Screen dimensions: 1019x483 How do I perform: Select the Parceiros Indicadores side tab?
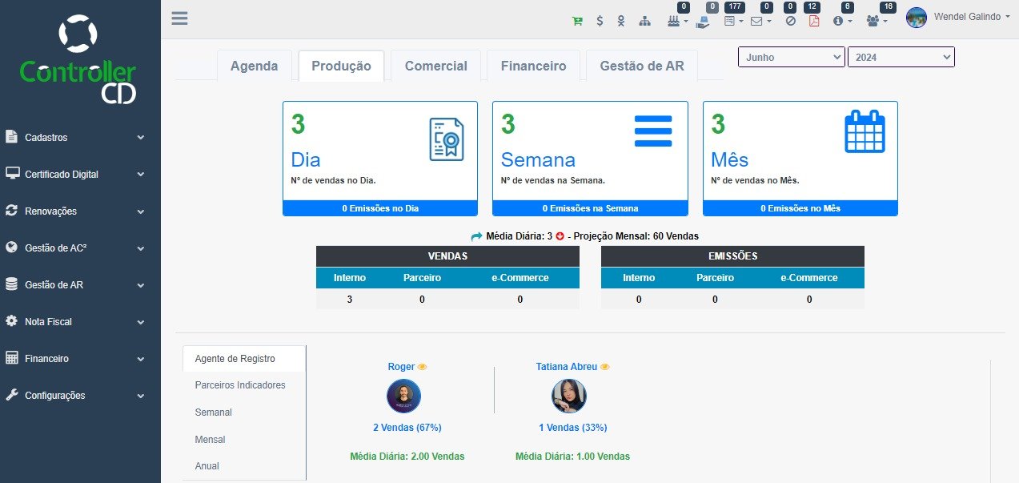click(x=240, y=385)
